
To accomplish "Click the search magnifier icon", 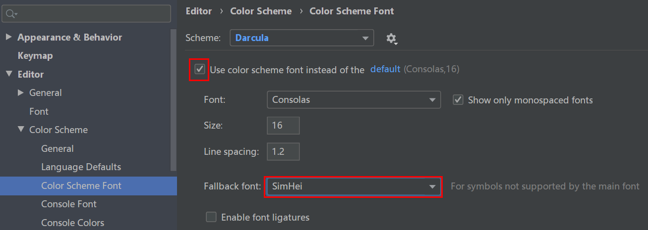I will click(11, 14).
